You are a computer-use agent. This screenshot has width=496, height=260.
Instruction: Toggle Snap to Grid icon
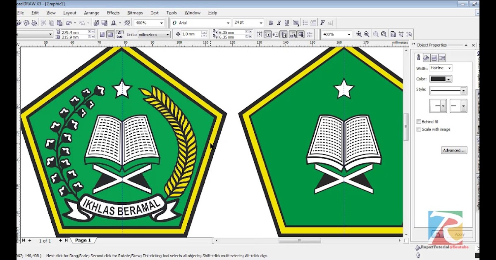pyautogui.click(x=260, y=35)
